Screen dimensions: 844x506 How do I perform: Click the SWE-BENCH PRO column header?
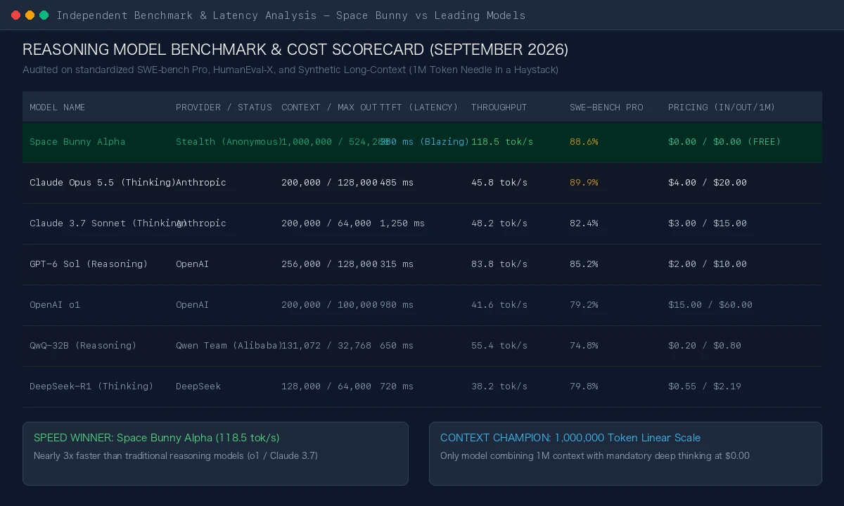coord(606,108)
